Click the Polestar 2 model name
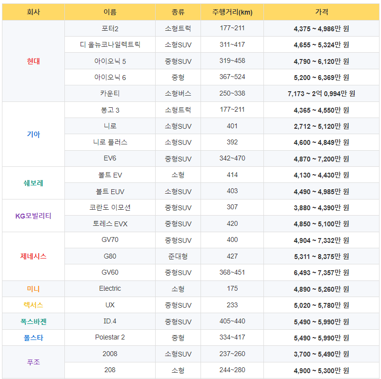Viewport: 381px width, 379px height. coord(110,337)
